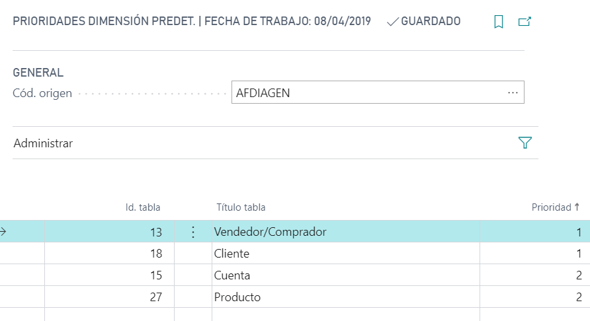Image resolution: width=590 pixels, height=321 pixels.
Task: Click the bookmark icon in header
Action: coord(499,22)
